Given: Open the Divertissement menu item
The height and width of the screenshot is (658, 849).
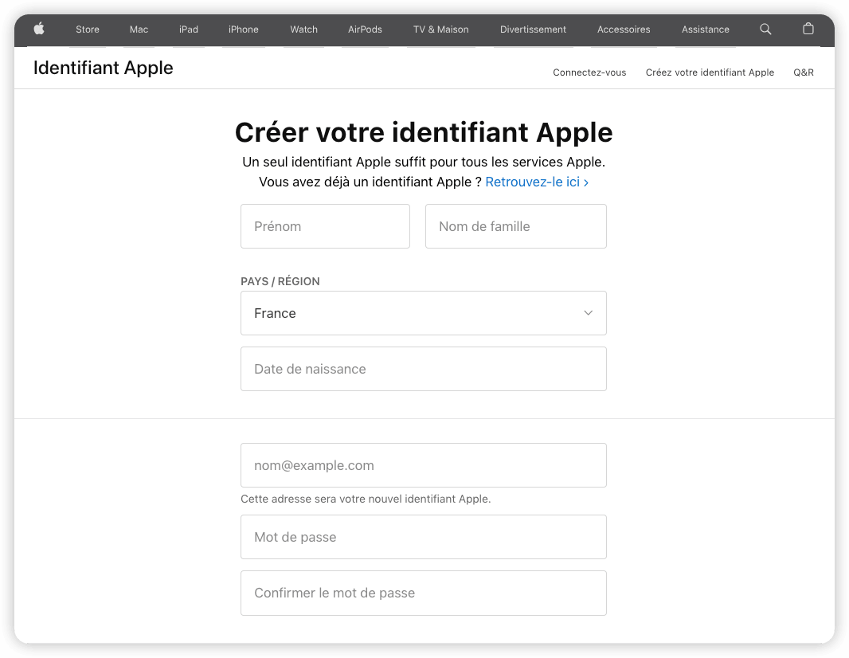Looking at the screenshot, I should [x=533, y=29].
